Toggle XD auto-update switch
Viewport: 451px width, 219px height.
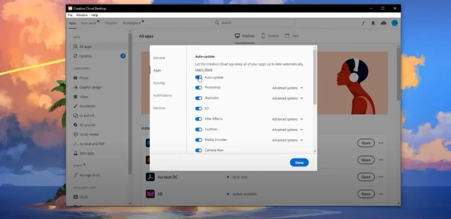point(198,108)
